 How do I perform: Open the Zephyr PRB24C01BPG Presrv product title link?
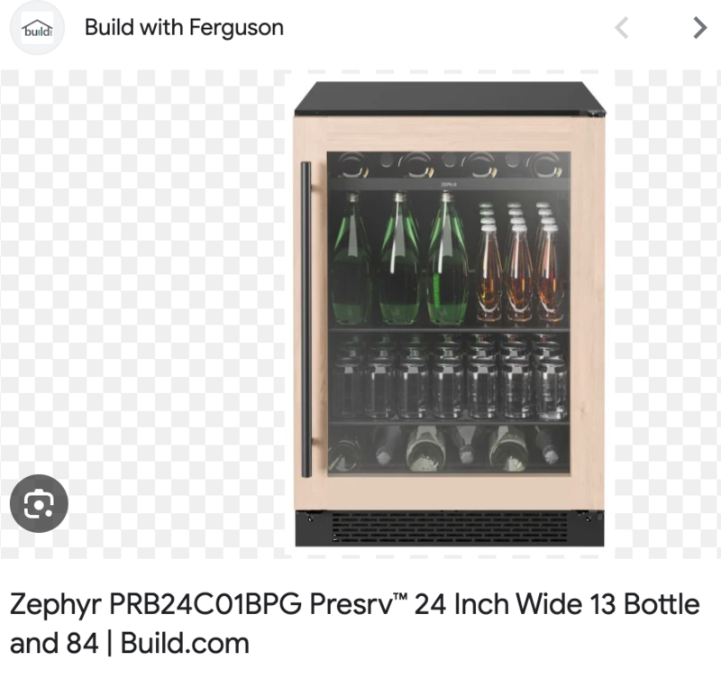click(354, 623)
